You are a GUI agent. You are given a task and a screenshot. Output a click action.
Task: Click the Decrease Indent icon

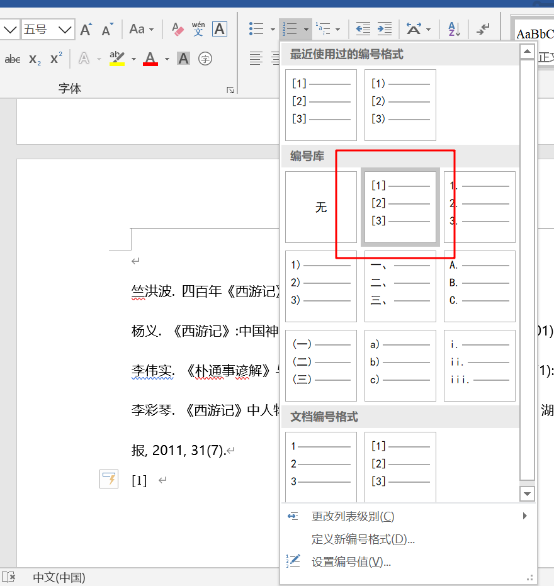363,29
